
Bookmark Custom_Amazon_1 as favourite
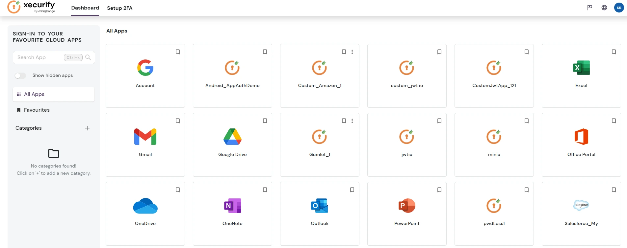[344, 52]
